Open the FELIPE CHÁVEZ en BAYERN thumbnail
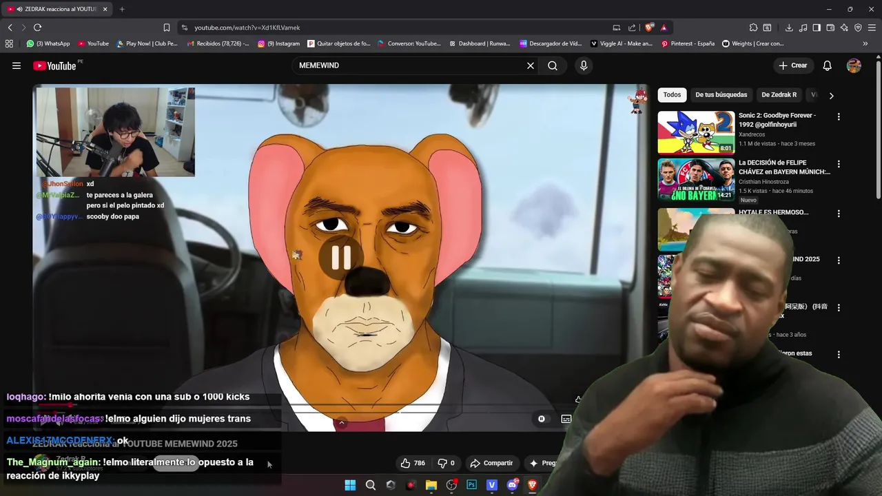 696,180
